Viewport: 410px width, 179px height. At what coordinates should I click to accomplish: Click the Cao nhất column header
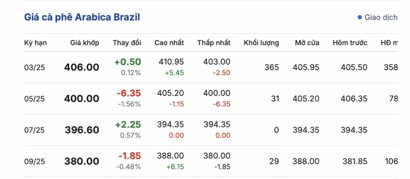169,43
